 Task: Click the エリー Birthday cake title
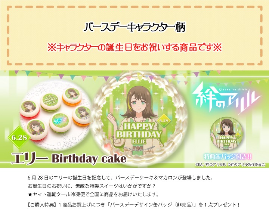click(x=69, y=159)
